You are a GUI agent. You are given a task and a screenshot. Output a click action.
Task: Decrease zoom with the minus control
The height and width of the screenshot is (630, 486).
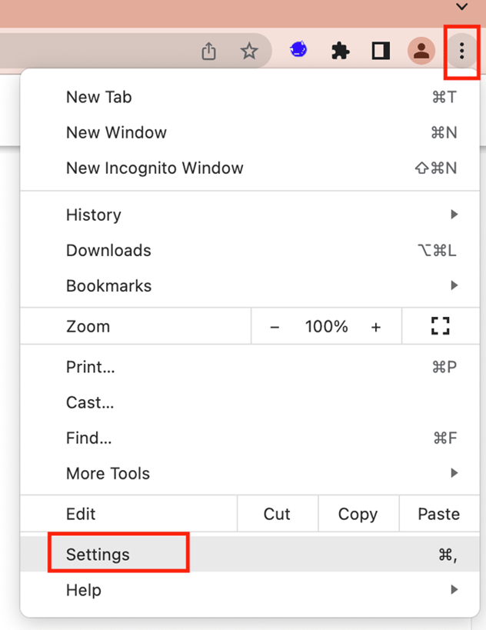(x=275, y=326)
